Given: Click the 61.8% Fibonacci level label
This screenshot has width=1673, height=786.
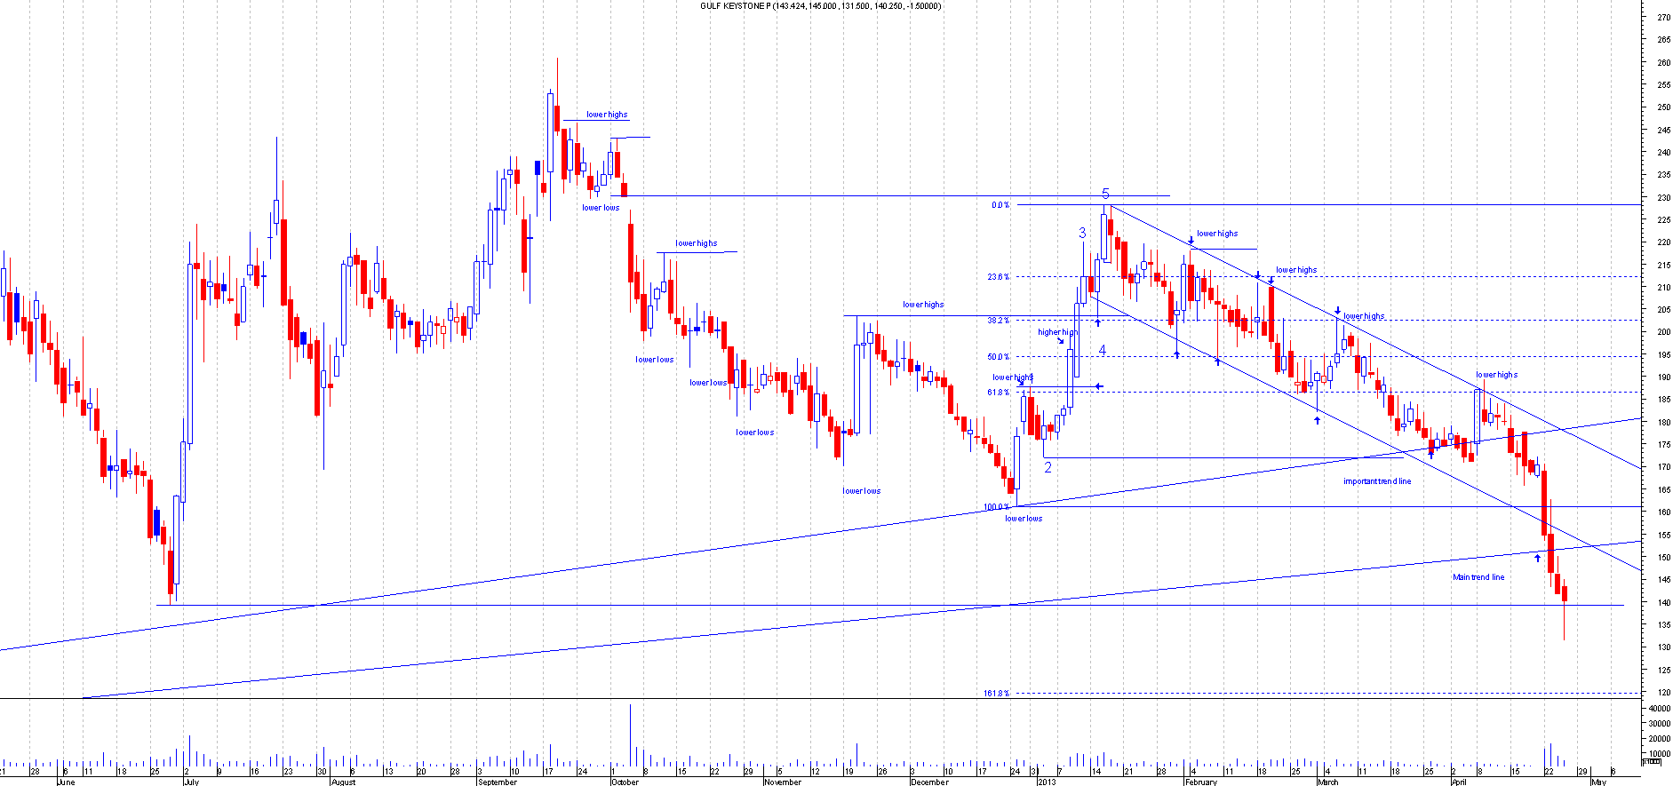Looking at the screenshot, I should 998,392.
